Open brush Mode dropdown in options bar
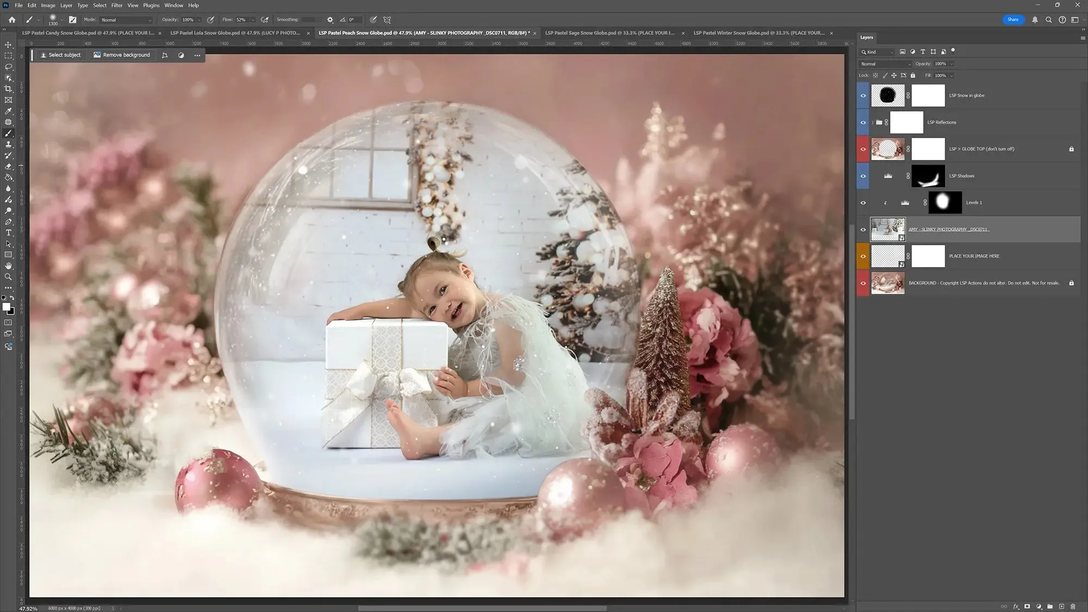Image resolution: width=1088 pixels, height=612 pixels. tap(126, 20)
